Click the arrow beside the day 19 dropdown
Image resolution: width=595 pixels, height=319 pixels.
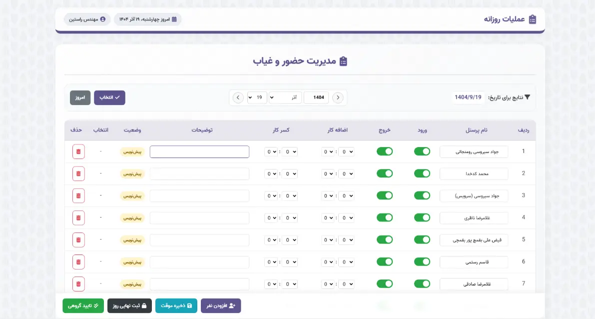point(238,97)
